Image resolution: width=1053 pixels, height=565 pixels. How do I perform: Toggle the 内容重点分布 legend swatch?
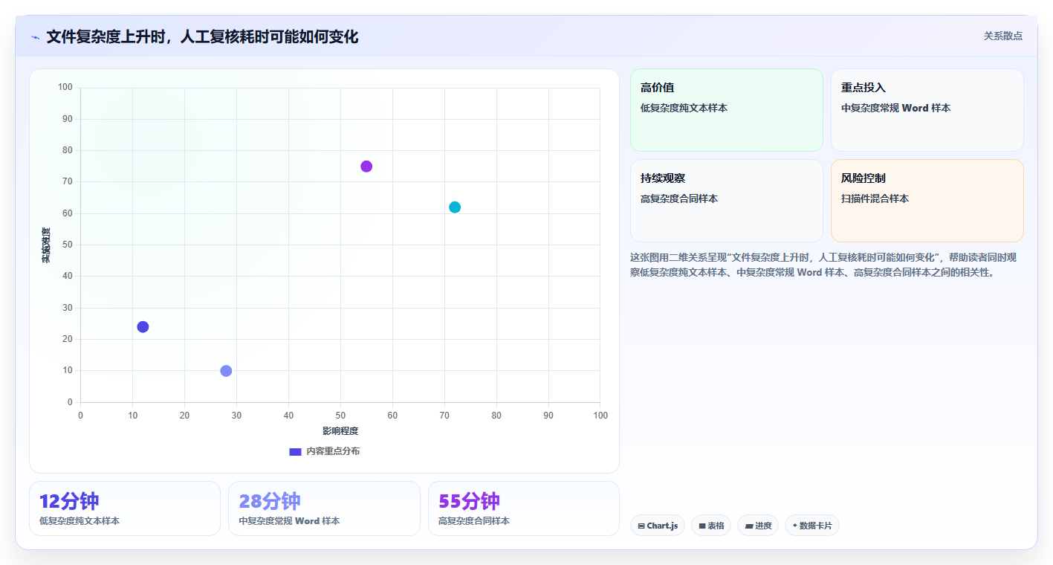(x=295, y=451)
